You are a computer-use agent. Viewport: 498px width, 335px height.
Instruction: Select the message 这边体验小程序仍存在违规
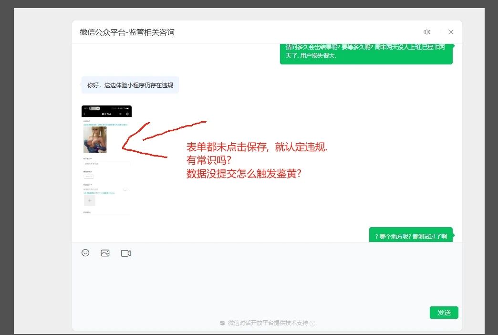click(130, 85)
